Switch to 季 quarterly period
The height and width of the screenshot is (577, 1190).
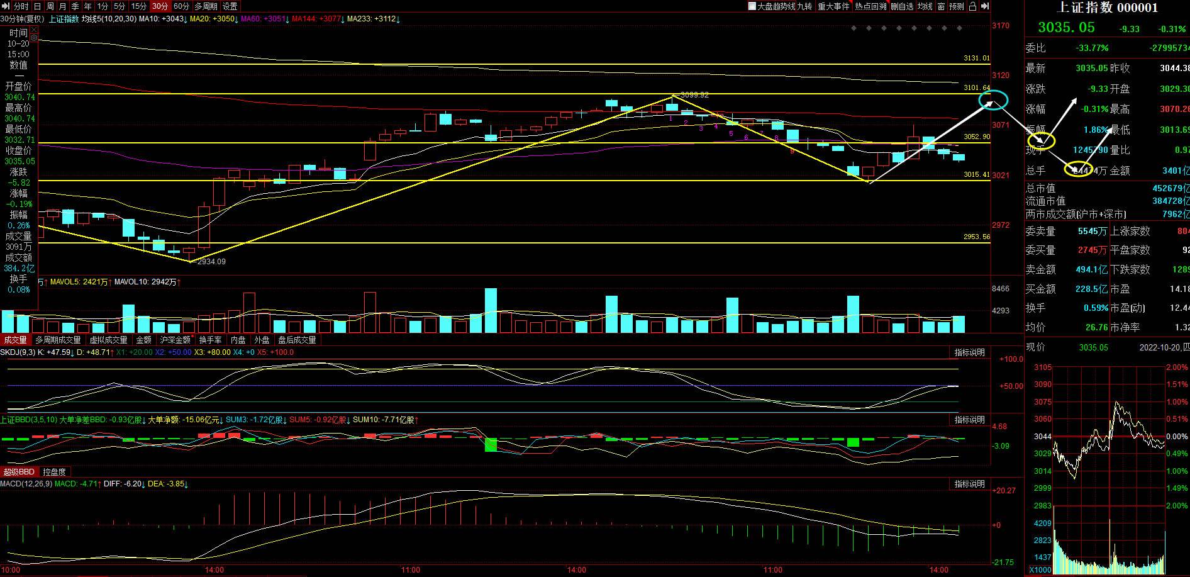click(75, 6)
